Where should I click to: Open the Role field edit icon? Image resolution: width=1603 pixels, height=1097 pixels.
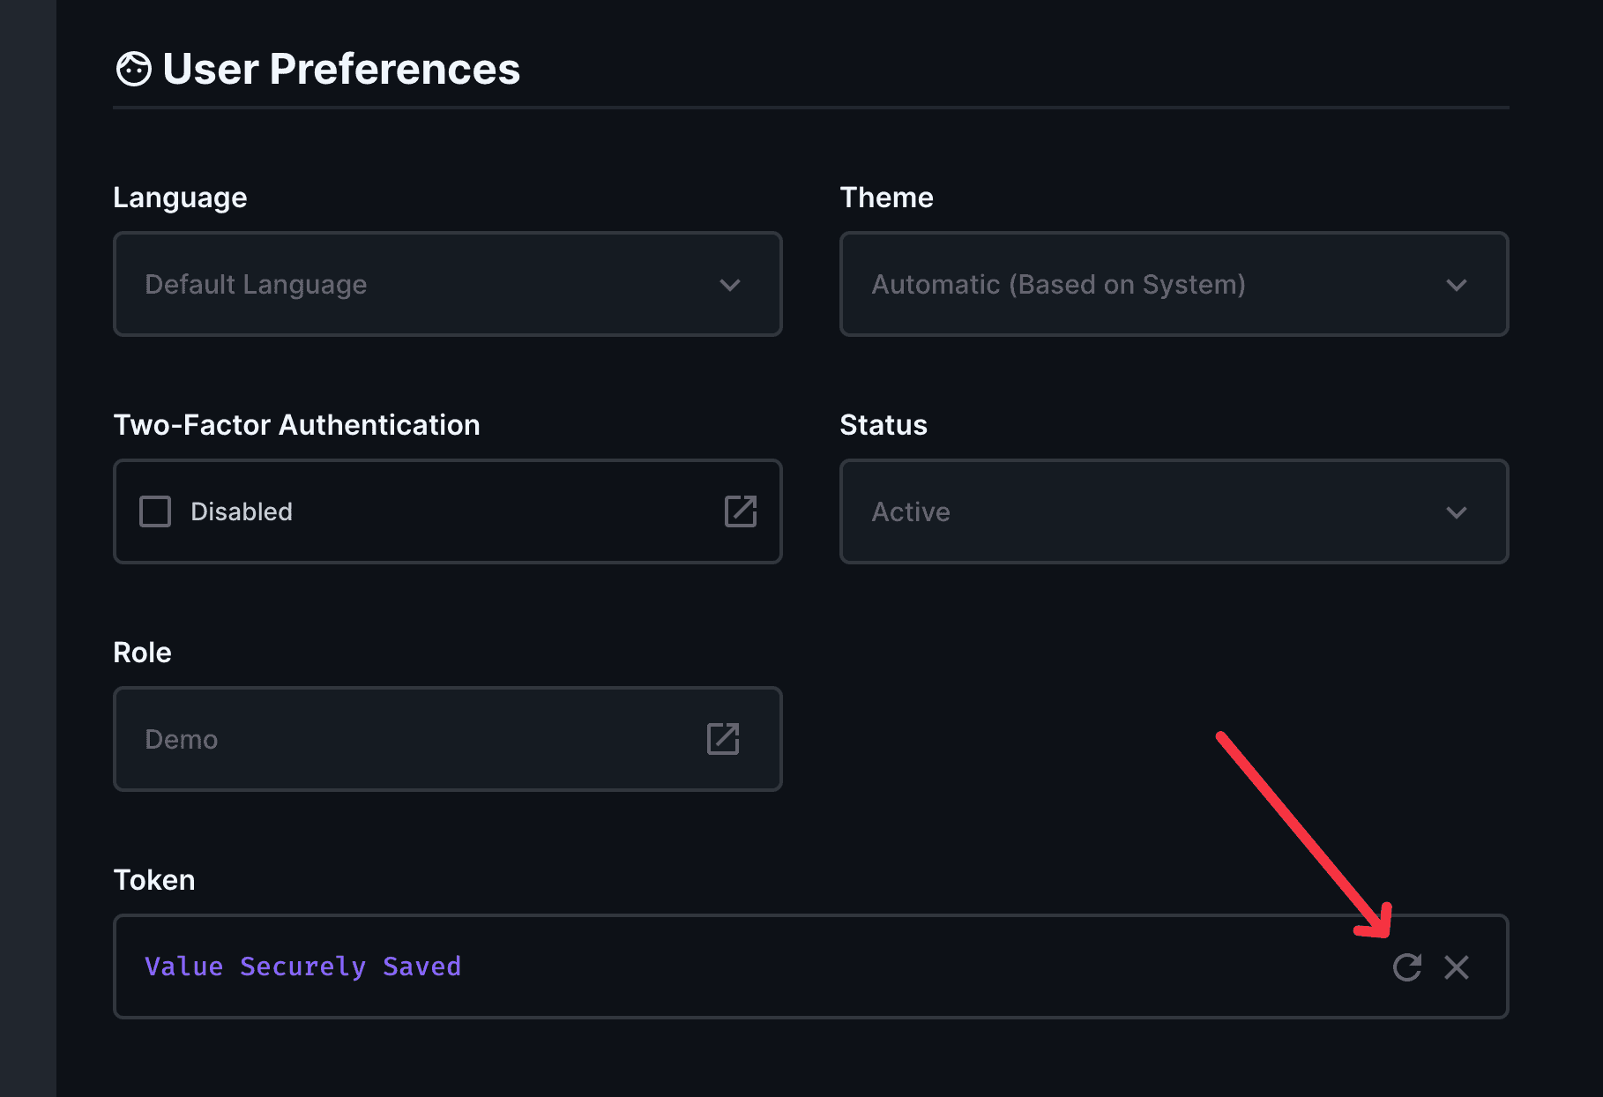723,739
